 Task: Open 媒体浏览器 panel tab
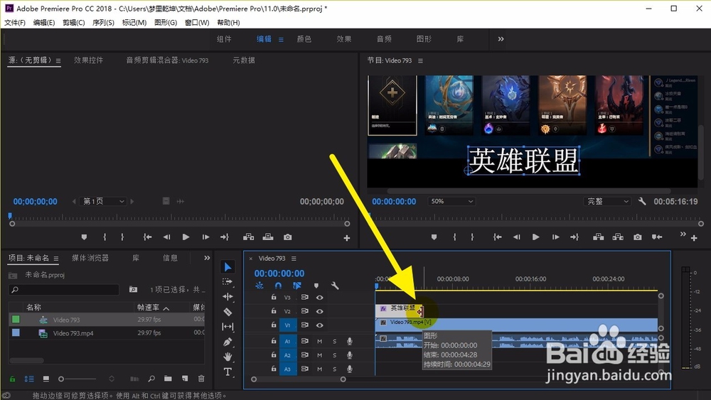point(90,258)
